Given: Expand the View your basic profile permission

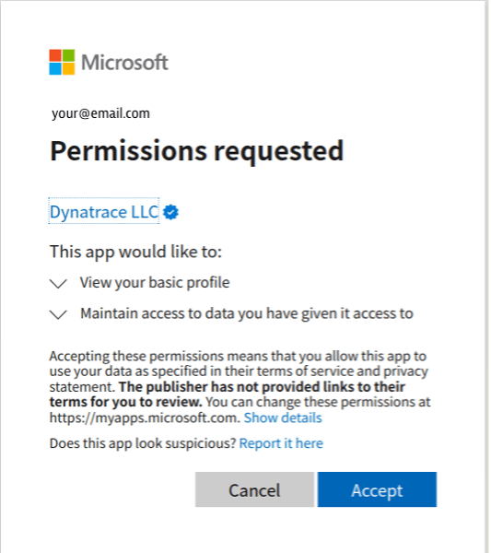Looking at the screenshot, I should click(59, 283).
